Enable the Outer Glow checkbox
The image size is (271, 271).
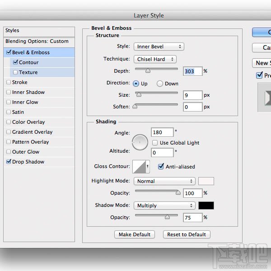(x=9, y=152)
